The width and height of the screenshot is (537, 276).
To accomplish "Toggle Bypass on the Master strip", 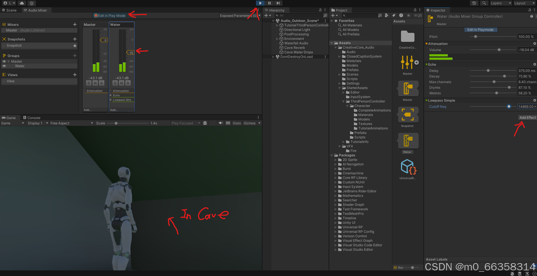I will [x=102, y=83].
